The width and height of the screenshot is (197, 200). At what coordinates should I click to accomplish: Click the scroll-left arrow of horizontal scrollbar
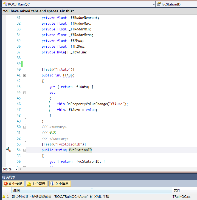pos(20,169)
